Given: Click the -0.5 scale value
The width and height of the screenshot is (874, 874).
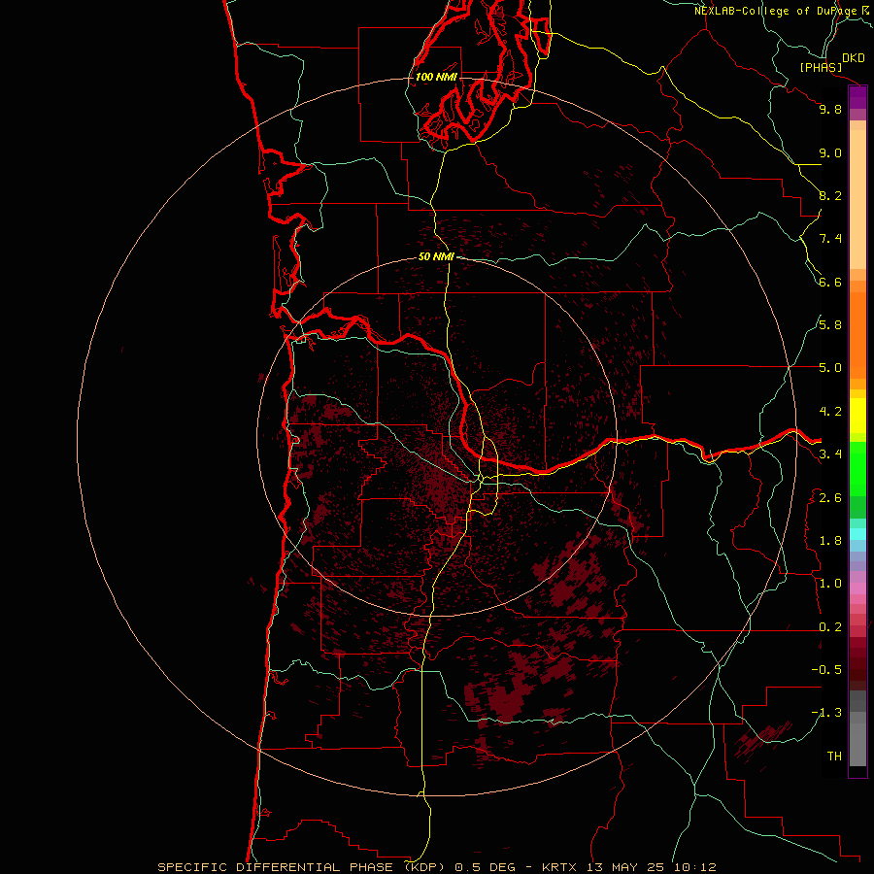Looking at the screenshot, I should (x=826, y=670).
